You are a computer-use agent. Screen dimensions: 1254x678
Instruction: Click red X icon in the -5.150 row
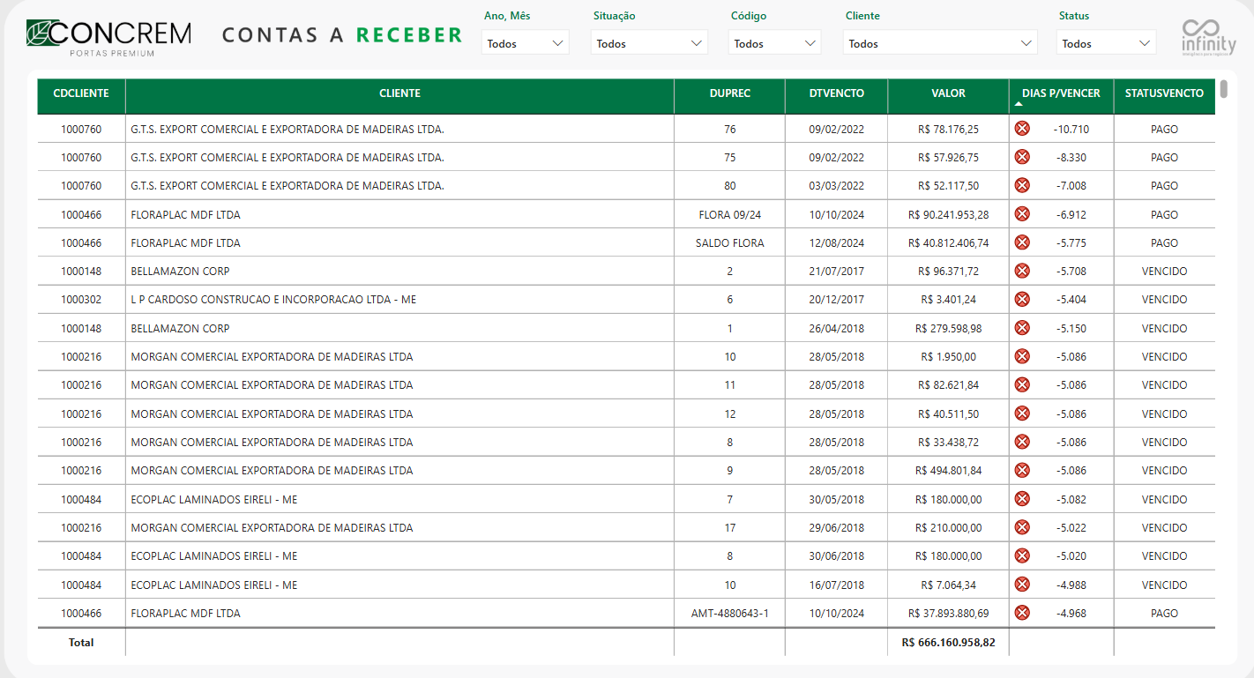tap(1022, 328)
